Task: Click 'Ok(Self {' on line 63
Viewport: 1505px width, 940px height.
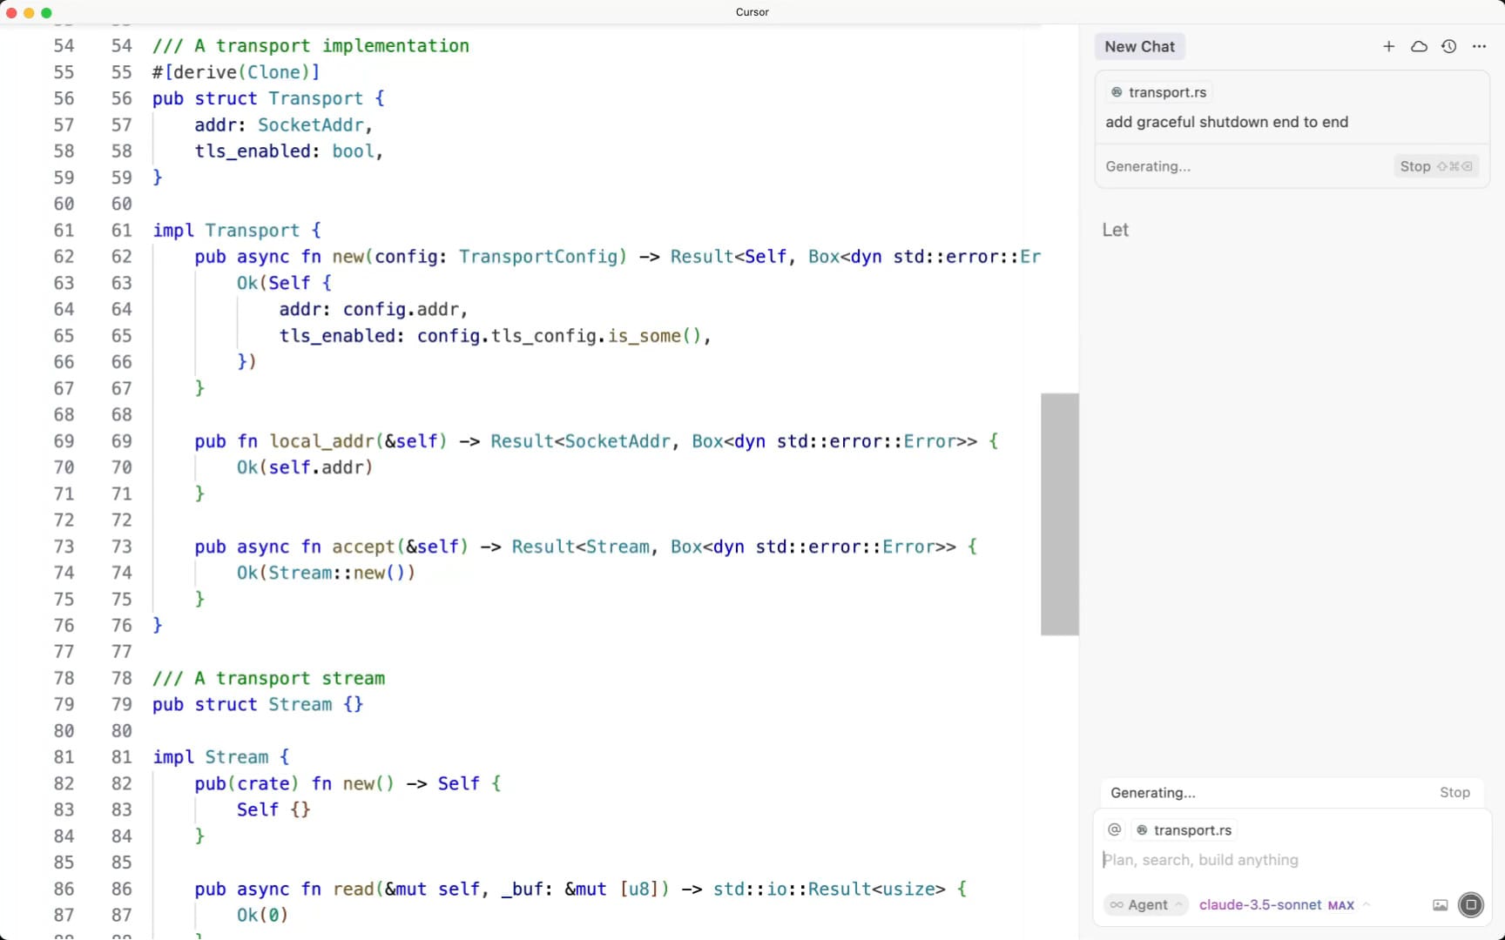Action: [x=284, y=283]
